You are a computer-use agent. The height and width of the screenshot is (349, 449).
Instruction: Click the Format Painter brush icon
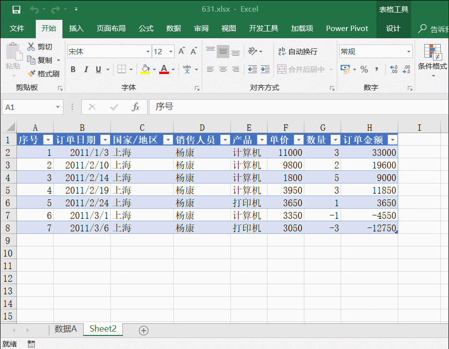[32, 74]
